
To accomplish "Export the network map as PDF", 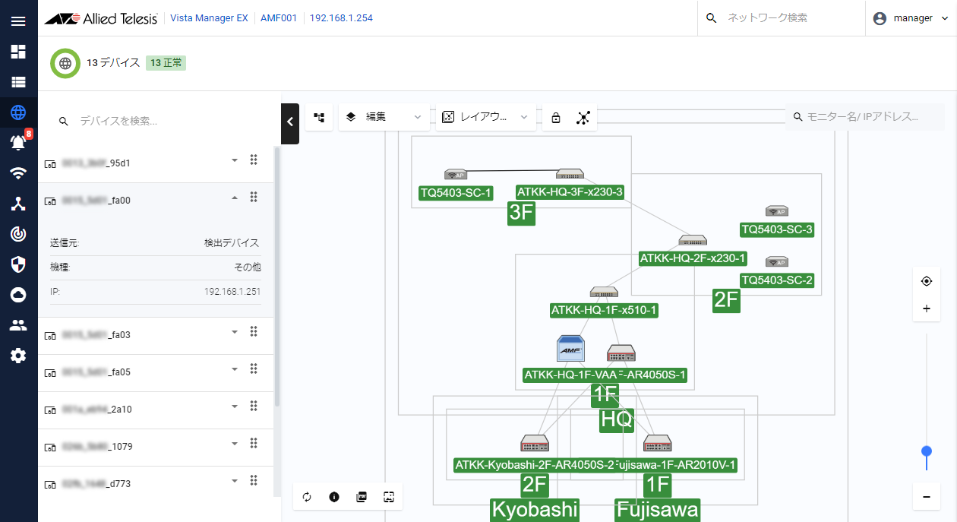I will pos(362,497).
